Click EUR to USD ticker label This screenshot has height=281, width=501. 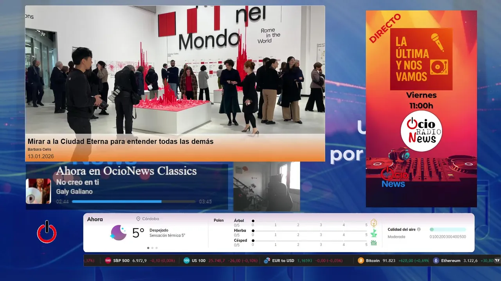click(x=283, y=261)
